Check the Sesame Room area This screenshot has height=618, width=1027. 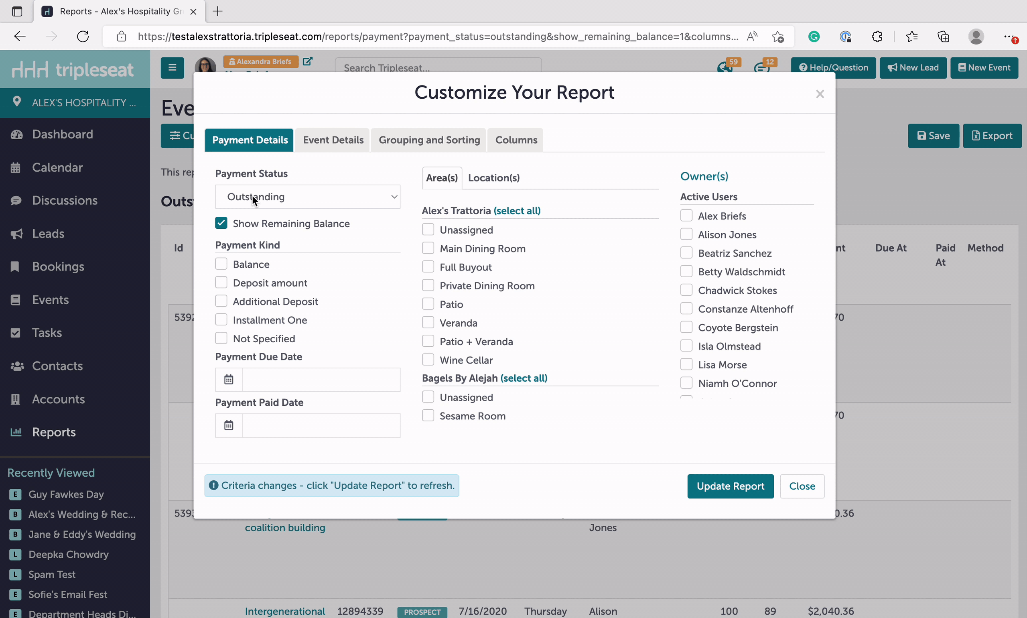[x=428, y=416]
